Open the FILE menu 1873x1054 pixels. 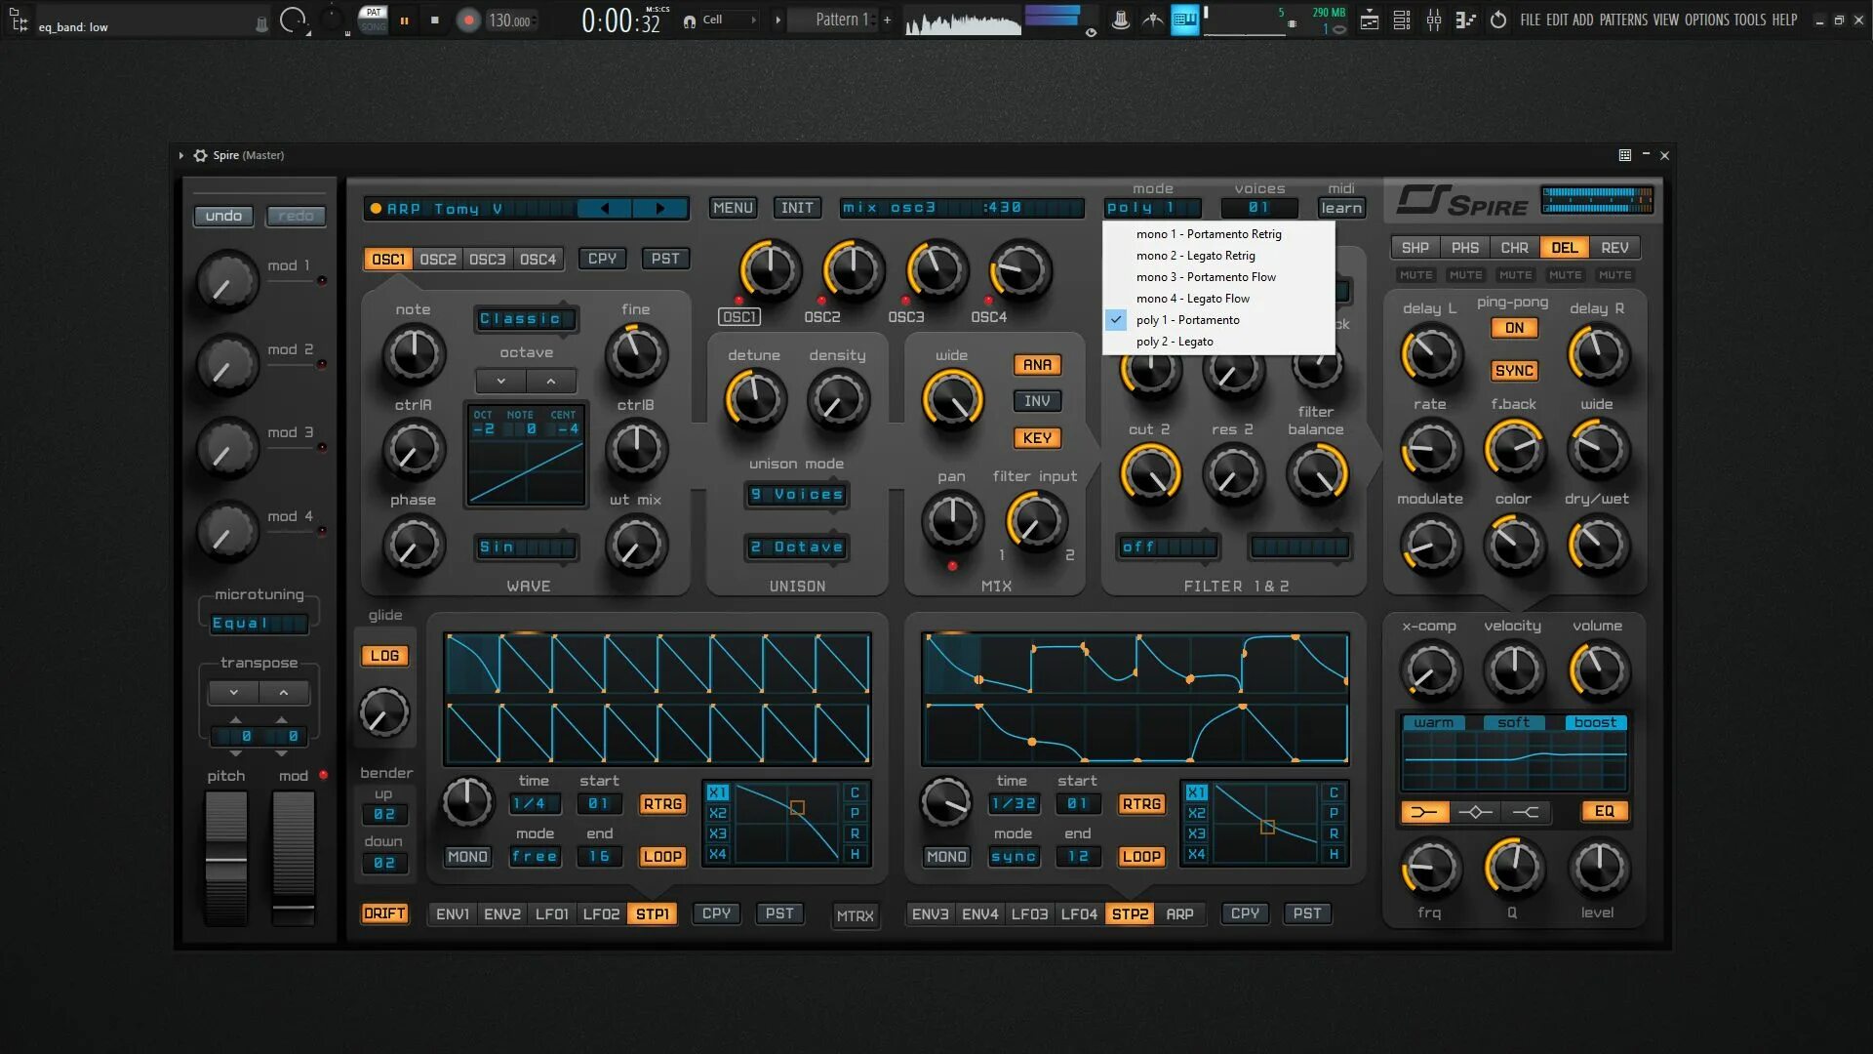pyautogui.click(x=1531, y=20)
